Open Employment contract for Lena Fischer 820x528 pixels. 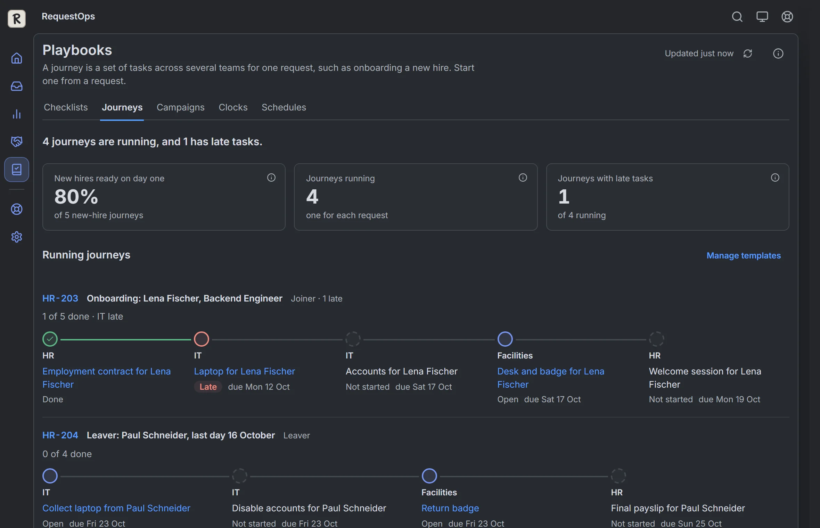tap(106, 378)
